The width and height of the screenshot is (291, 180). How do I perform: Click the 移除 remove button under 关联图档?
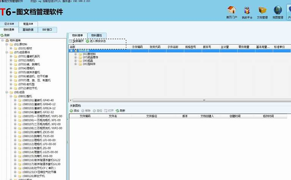click(86, 111)
